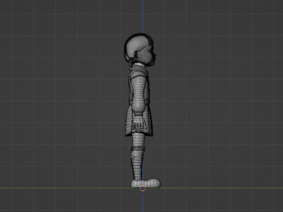Select the skirt on the character model
The width and height of the screenshot is (283, 212).
click(139, 121)
